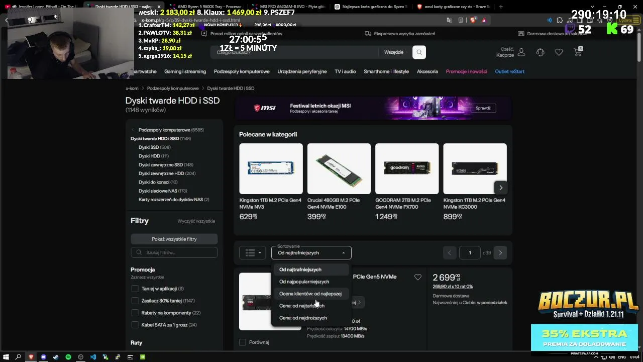The width and height of the screenshot is (643, 362).
Task: Open Steam from the taskbar
Action: [56, 357]
